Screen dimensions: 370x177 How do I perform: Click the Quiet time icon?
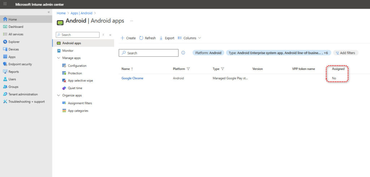click(64, 88)
